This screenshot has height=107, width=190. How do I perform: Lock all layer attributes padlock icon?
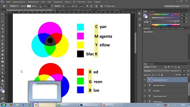[162, 75]
